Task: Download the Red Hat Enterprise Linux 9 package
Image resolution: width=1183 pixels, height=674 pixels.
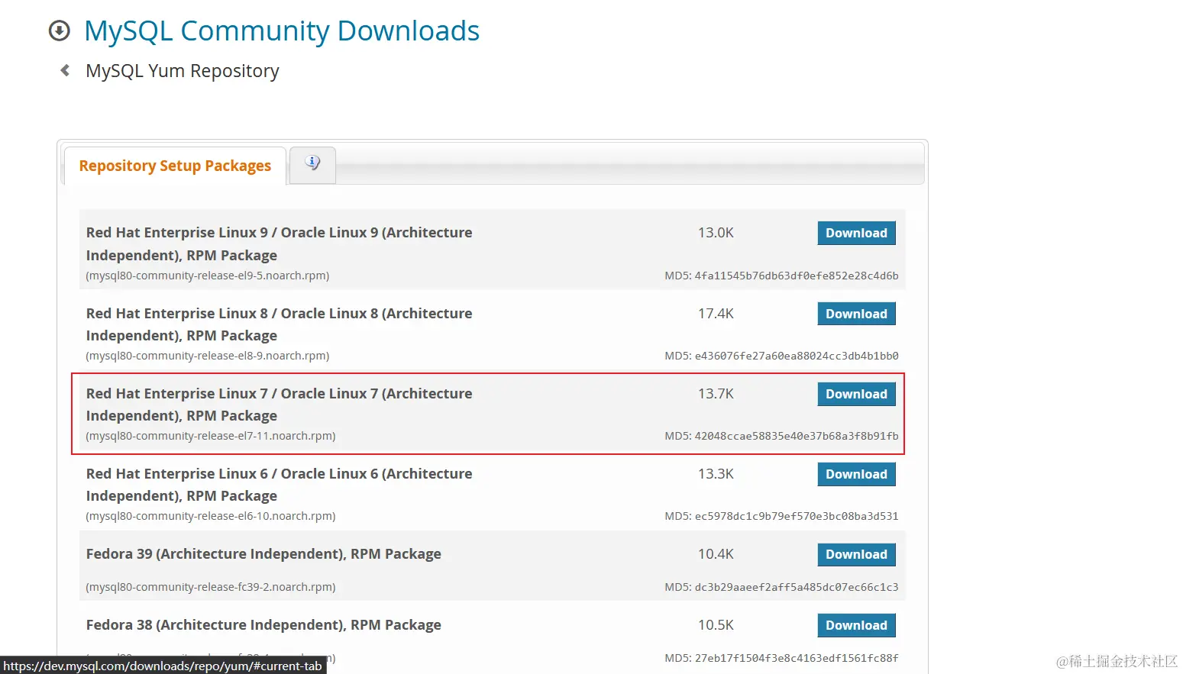Action: 856,233
